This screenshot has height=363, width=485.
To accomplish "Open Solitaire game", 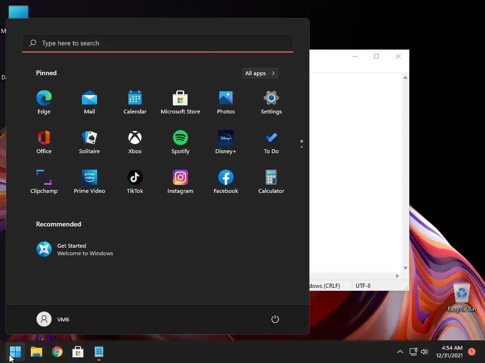I will tap(90, 142).
